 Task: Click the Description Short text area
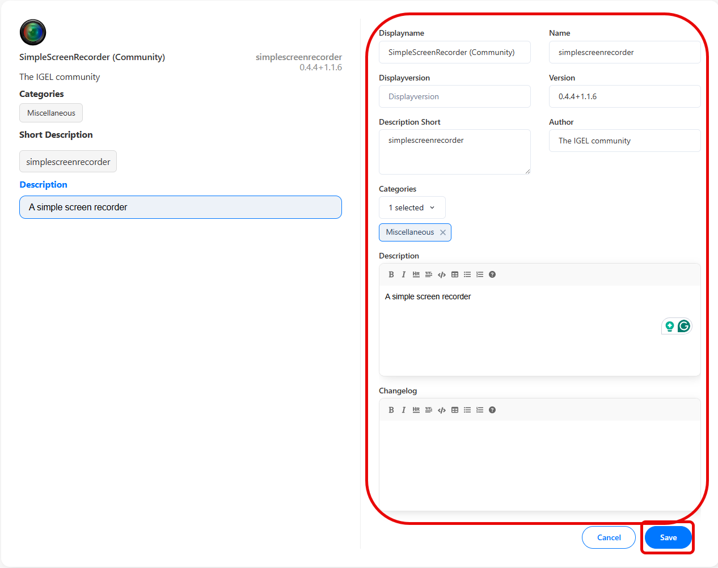click(455, 152)
